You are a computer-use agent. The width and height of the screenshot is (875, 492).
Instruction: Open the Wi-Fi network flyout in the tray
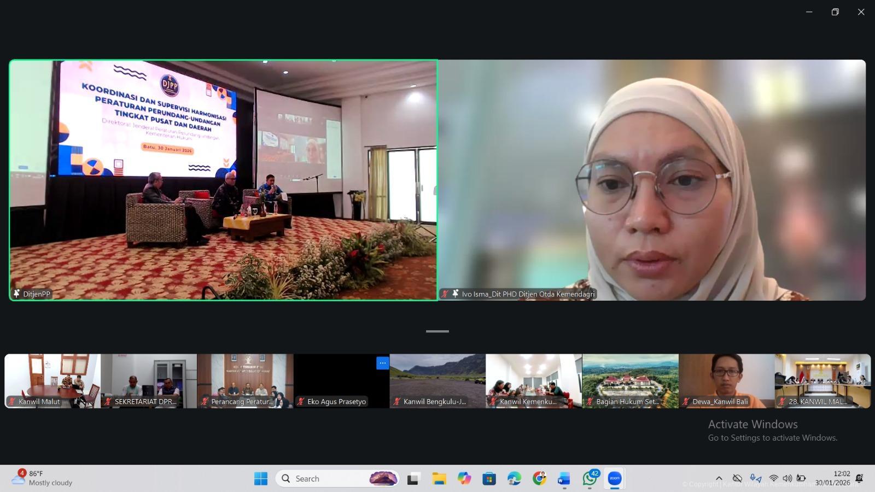(x=773, y=478)
